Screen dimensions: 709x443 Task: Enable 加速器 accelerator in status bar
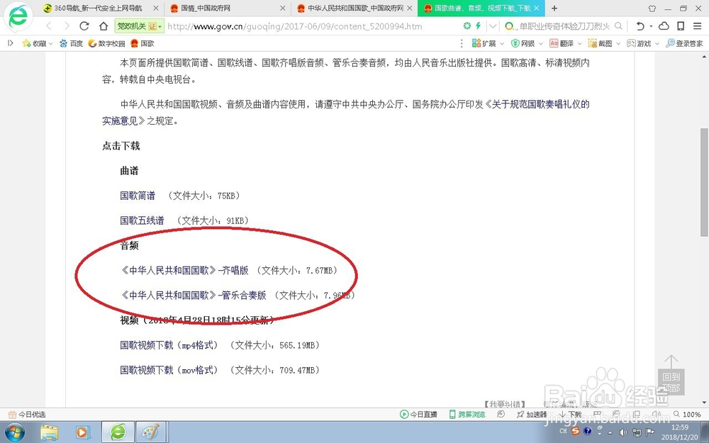point(530,414)
